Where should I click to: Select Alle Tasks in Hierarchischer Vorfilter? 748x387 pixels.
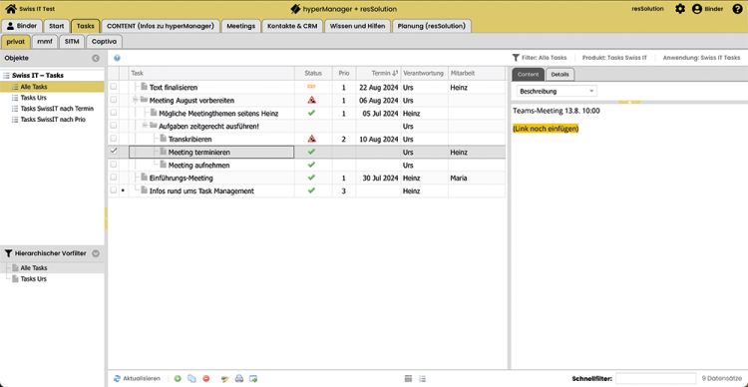click(x=34, y=267)
